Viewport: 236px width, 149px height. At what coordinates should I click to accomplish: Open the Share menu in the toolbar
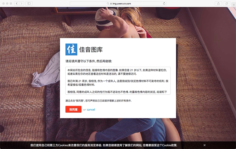click(x=218, y=3)
